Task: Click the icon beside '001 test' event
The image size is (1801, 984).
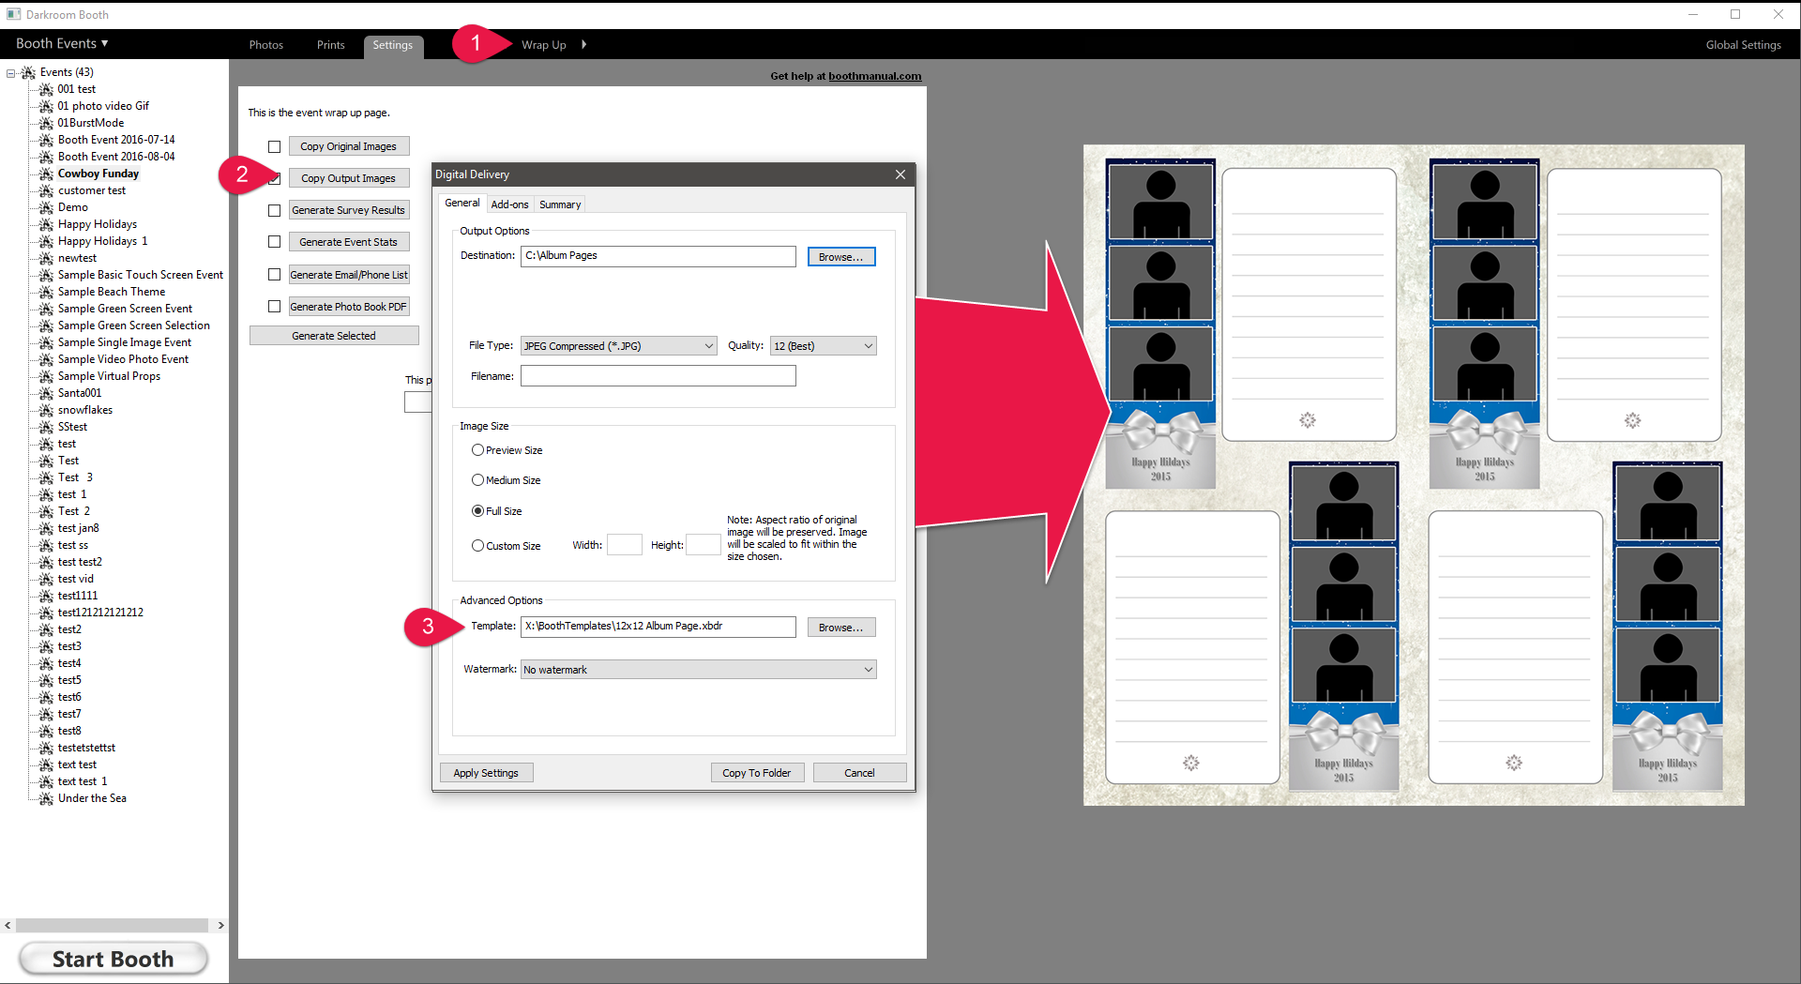Action: pos(46,89)
